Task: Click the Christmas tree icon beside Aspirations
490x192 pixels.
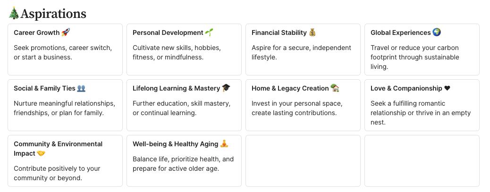Action: [x=14, y=14]
